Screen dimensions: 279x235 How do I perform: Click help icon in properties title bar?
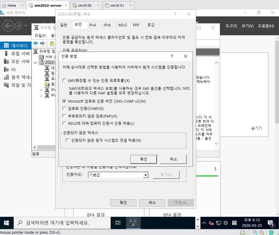pos(175,14)
